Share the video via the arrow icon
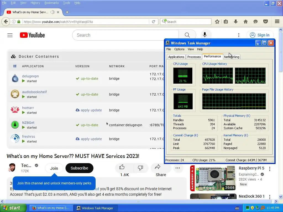The height and width of the screenshot is (212, 283). click(x=158, y=167)
